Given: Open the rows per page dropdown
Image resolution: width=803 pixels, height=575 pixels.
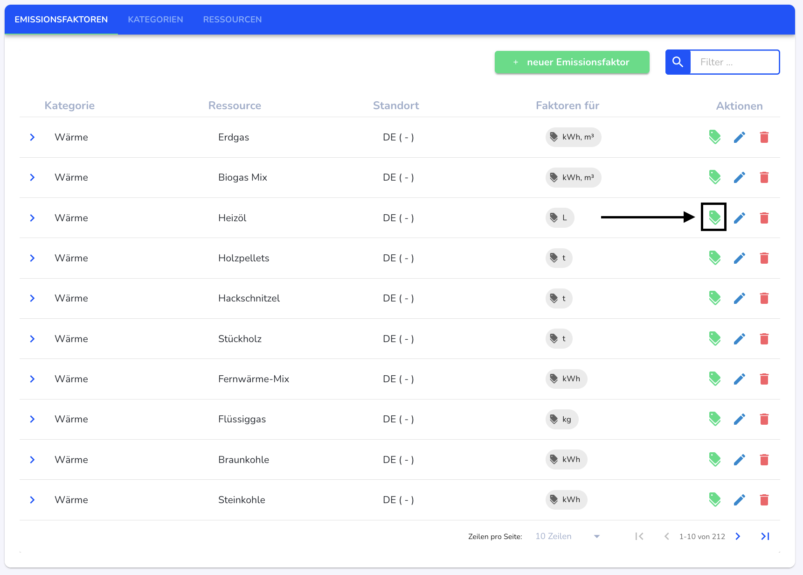Looking at the screenshot, I should click(568, 536).
